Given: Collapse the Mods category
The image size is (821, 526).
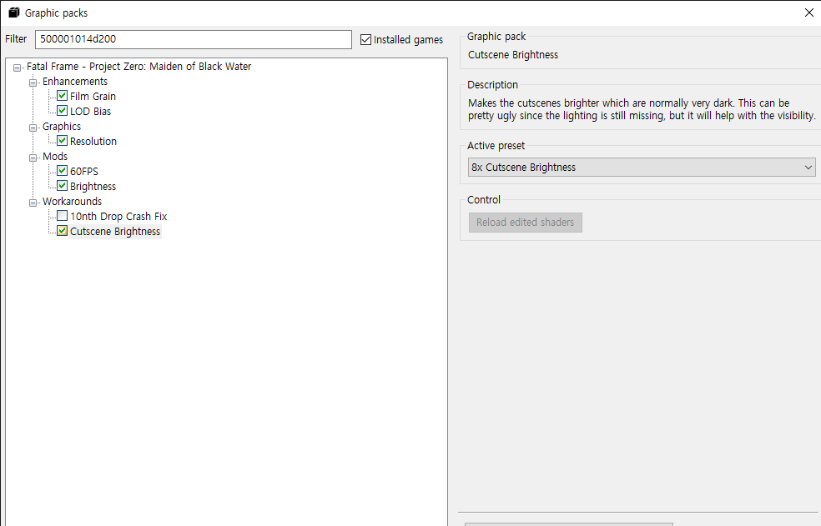Looking at the screenshot, I should pyautogui.click(x=33, y=157).
